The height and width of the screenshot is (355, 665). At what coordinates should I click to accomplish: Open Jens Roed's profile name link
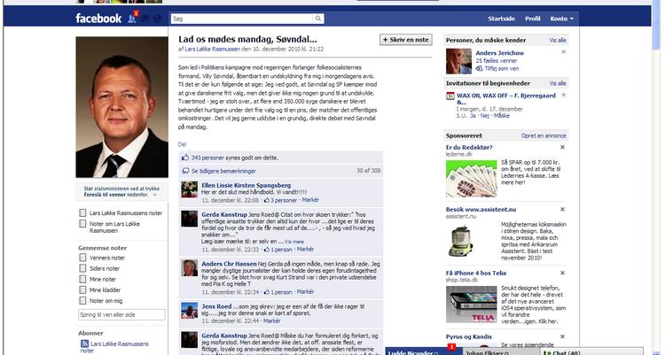tap(216, 306)
